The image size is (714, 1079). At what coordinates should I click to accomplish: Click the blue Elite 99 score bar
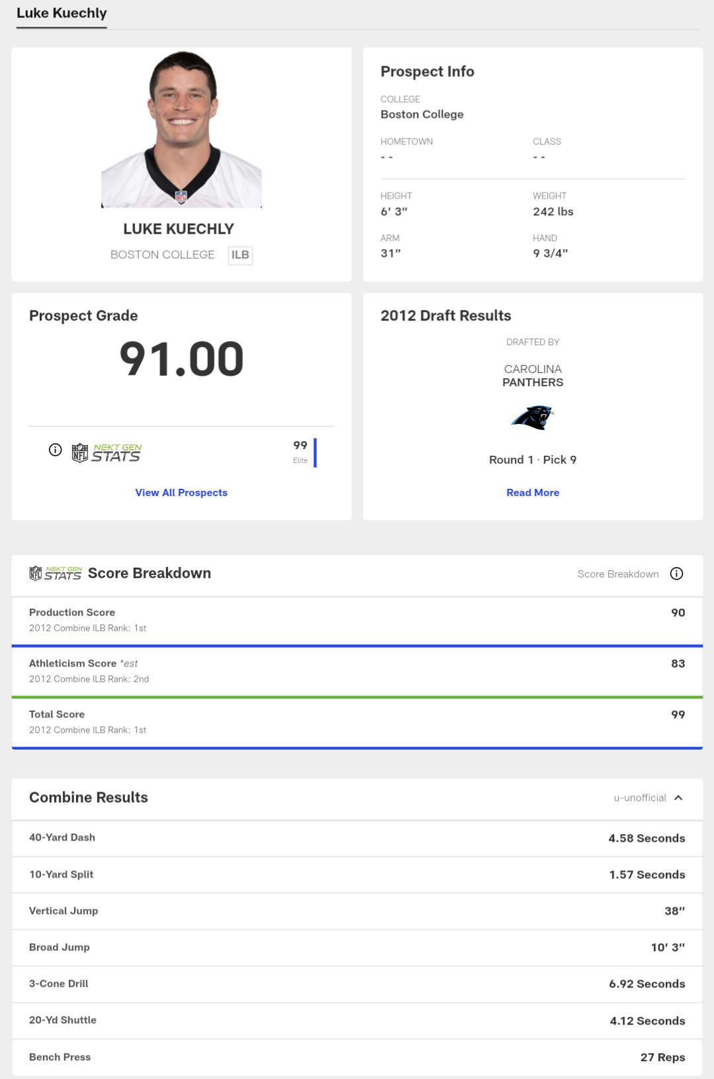click(315, 452)
